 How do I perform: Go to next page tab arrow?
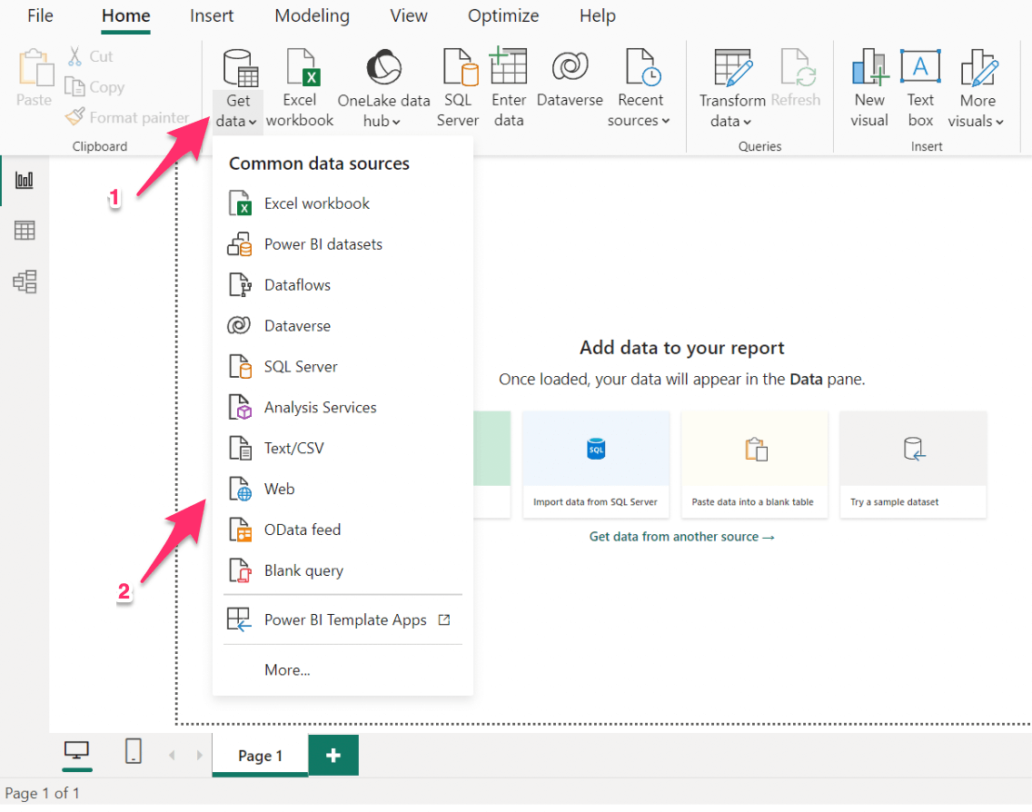(x=200, y=756)
